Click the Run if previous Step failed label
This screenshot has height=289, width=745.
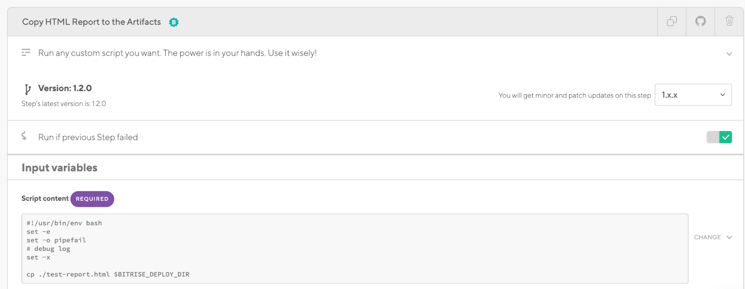click(x=88, y=137)
